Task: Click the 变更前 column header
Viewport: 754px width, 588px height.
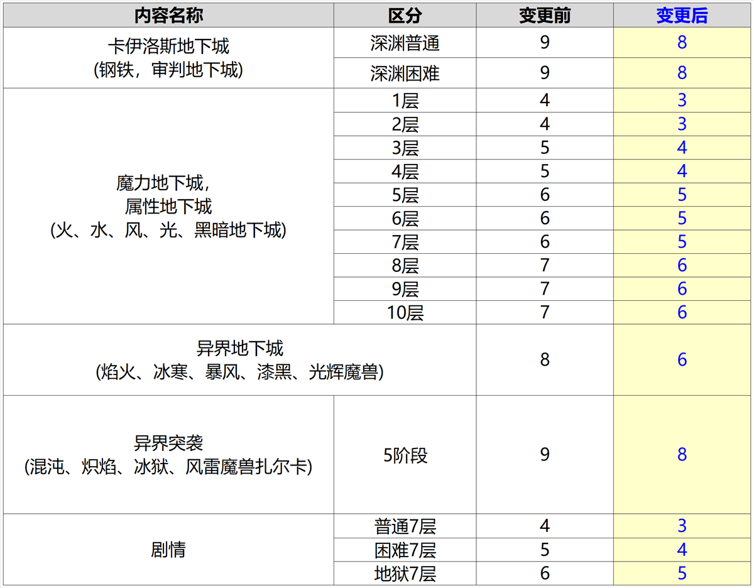Action: [544, 15]
